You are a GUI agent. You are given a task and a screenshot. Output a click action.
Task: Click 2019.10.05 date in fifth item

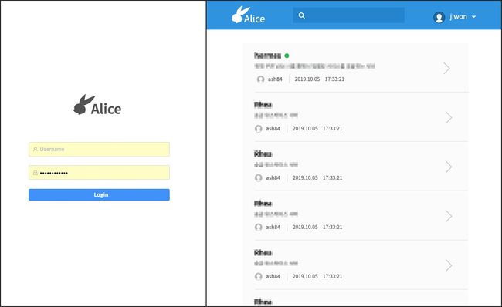click(305, 276)
